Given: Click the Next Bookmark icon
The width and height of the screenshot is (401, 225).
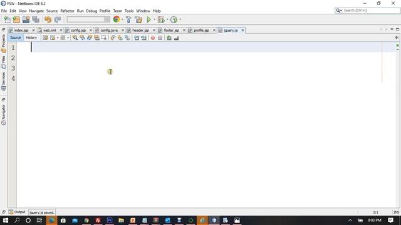Looking at the screenshot, I should click(120, 38).
